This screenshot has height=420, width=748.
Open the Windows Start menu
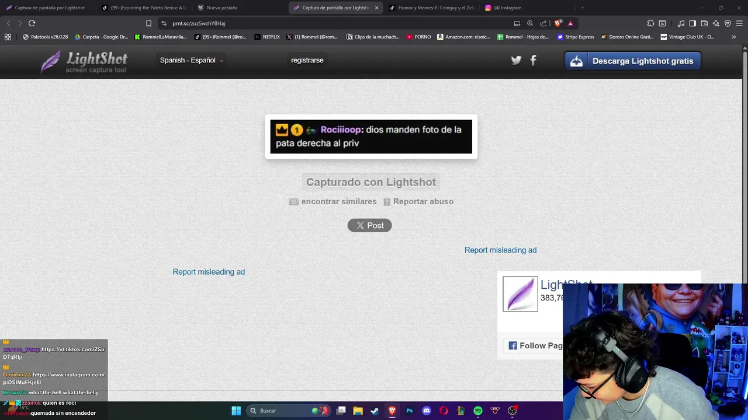click(236, 411)
